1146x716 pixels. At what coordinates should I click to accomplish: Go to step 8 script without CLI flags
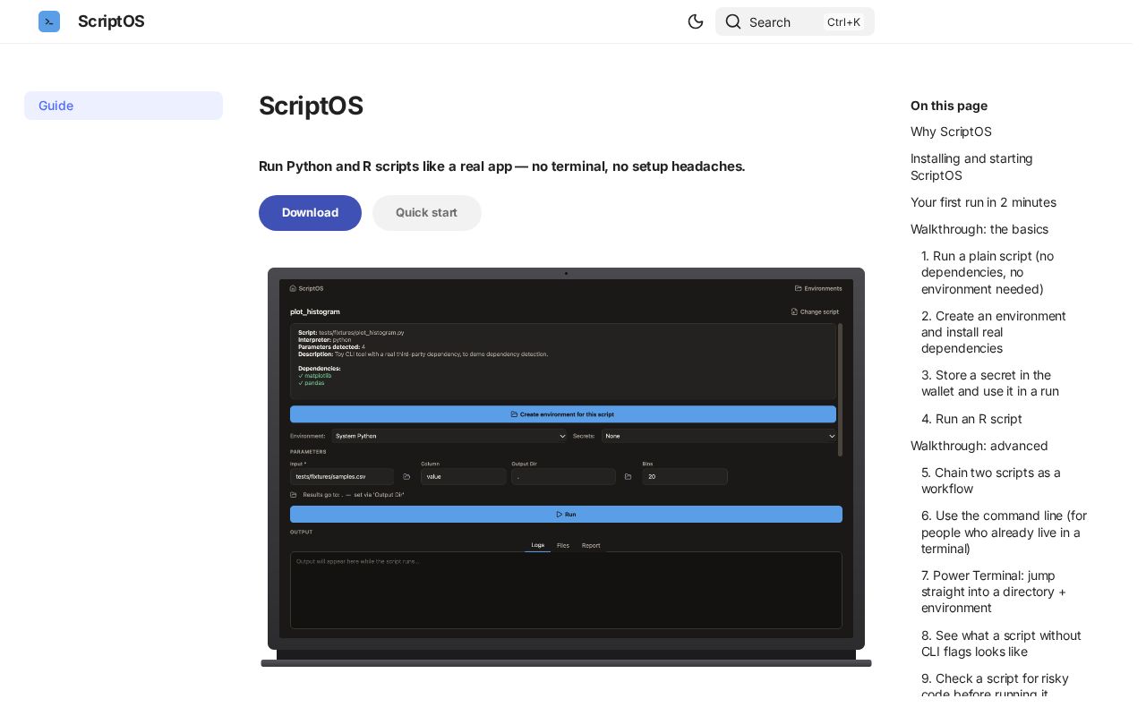click(1001, 644)
